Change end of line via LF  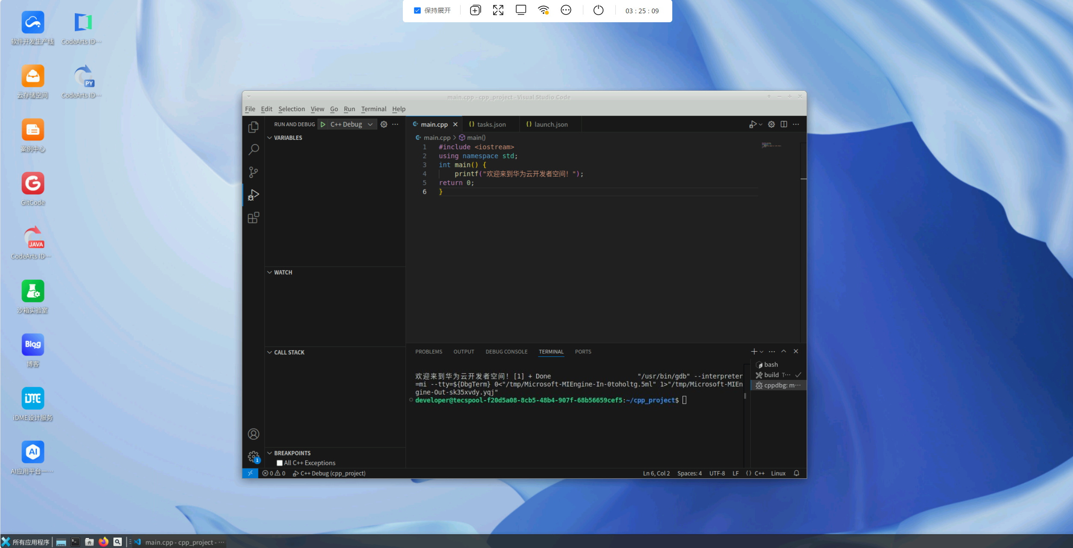[735, 473]
